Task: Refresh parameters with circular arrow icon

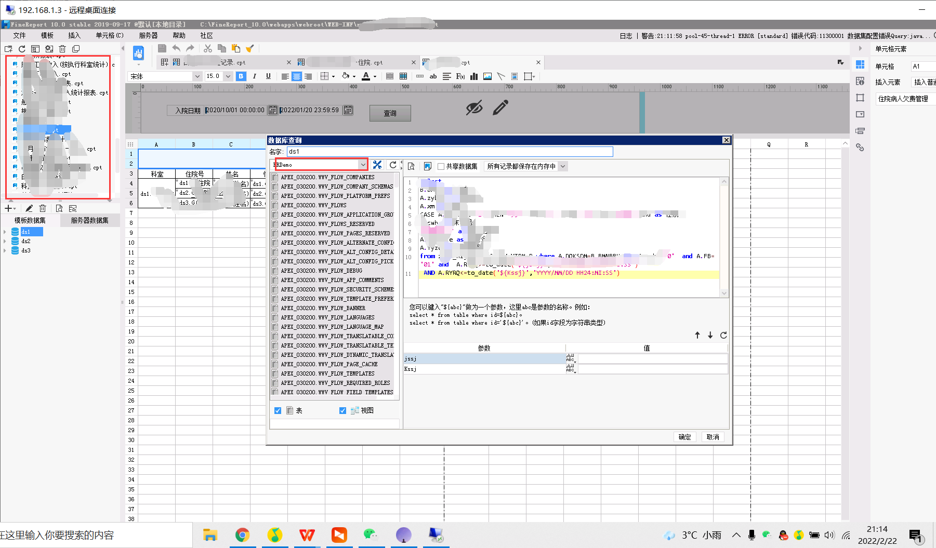Action: (723, 335)
